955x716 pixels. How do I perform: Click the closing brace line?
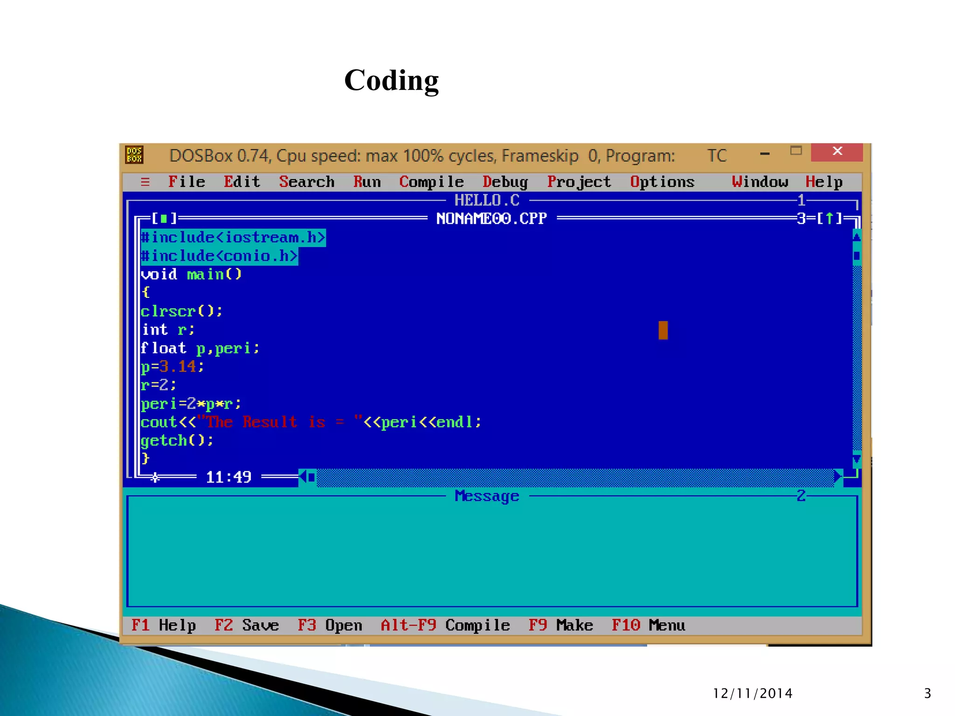pyautogui.click(x=145, y=459)
